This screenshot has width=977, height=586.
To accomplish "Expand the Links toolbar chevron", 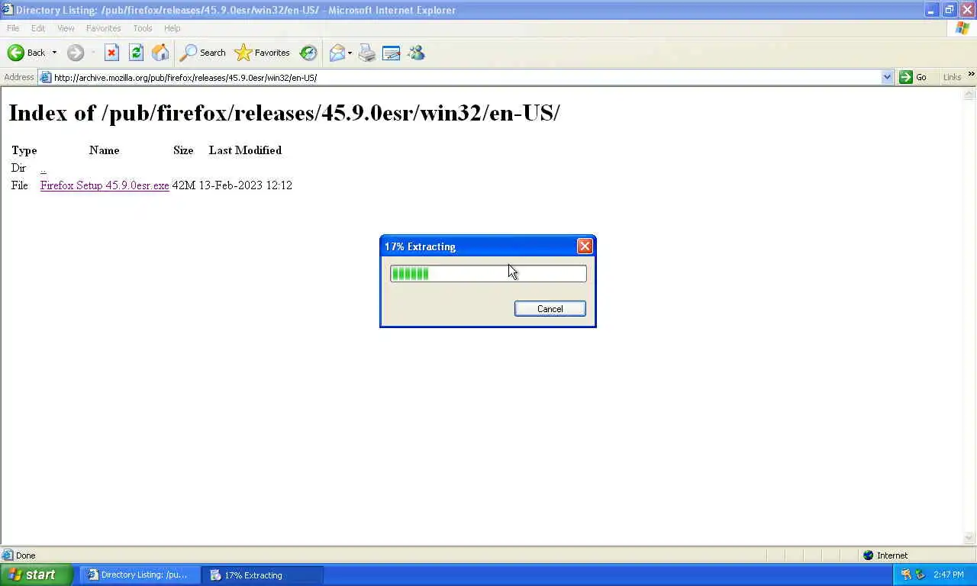I will point(971,75).
